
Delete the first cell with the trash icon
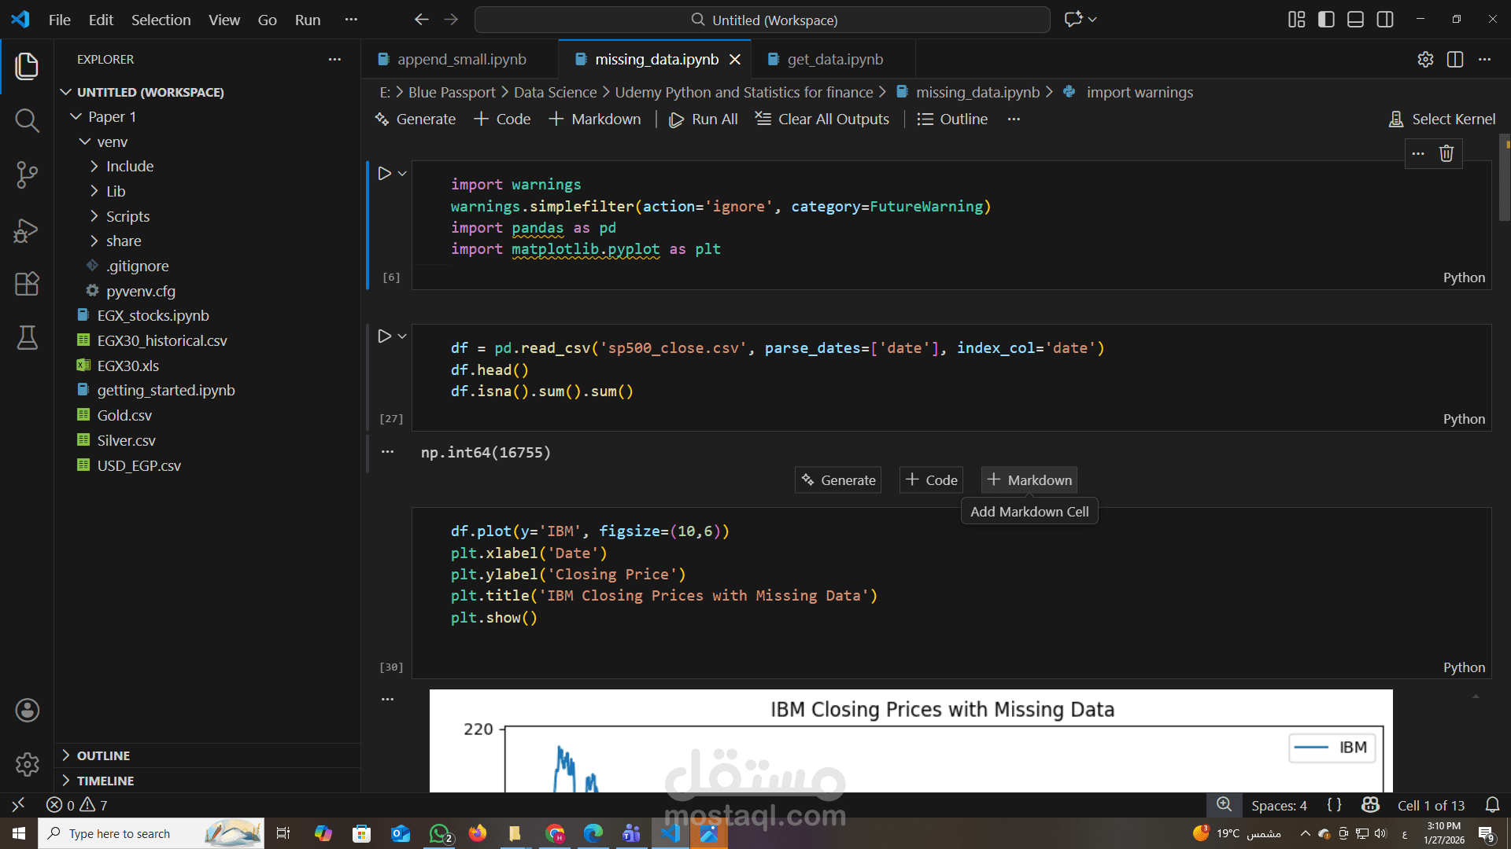tap(1446, 153)
